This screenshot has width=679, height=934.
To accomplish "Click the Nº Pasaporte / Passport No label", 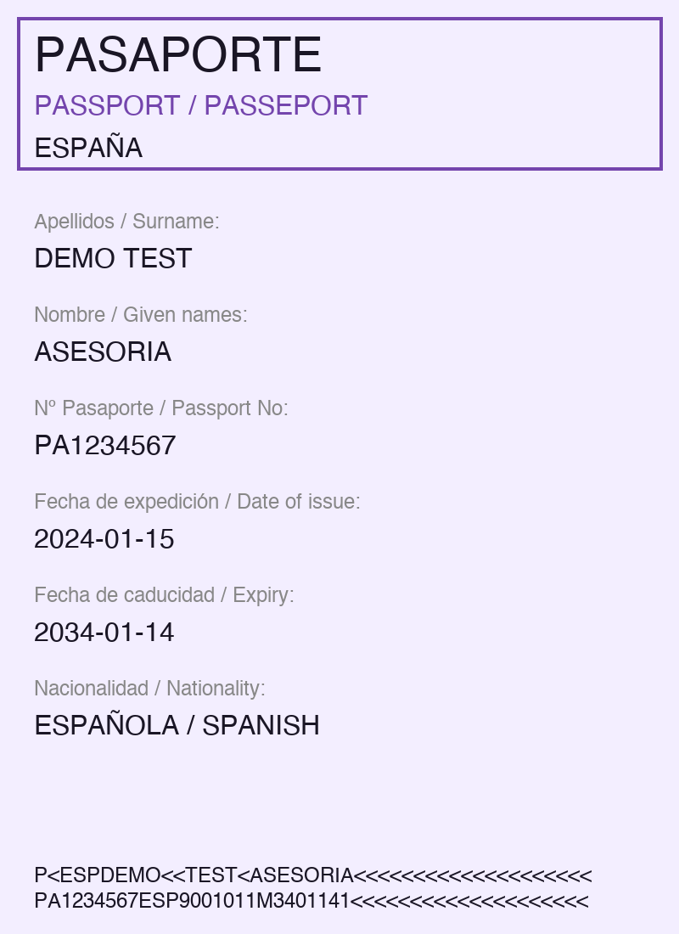I will pos(161,408).
